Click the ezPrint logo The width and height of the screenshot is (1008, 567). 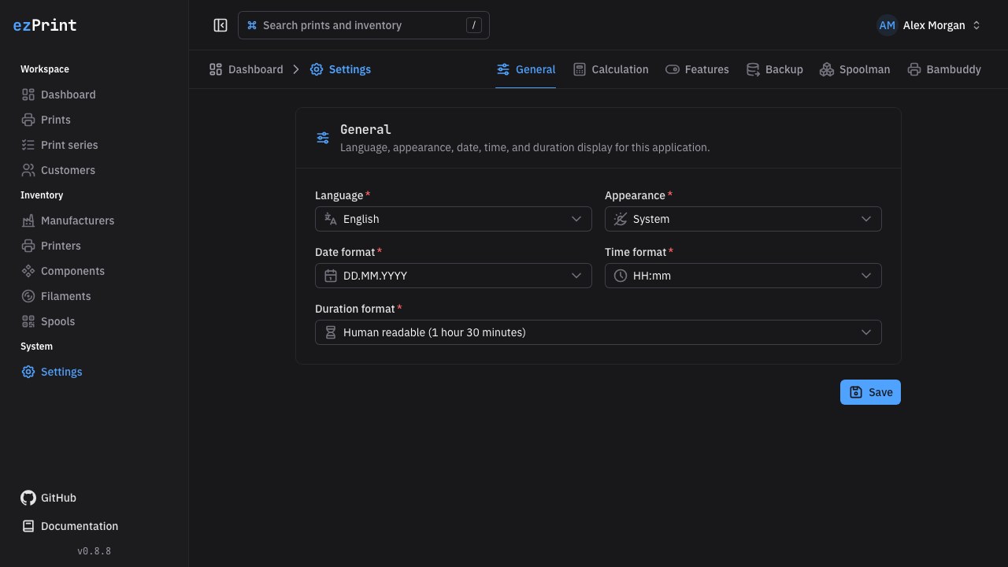[x=45, y=25]
